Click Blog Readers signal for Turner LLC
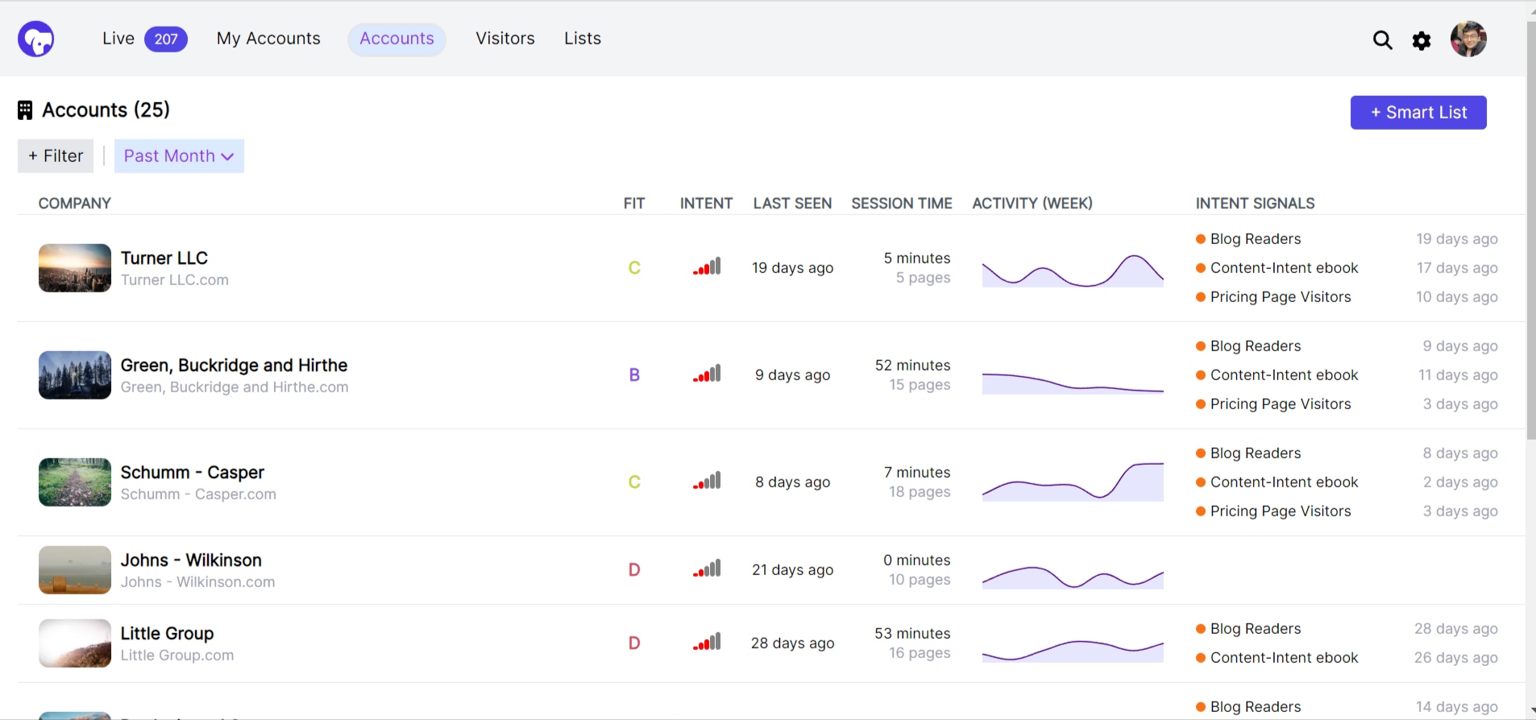Image resolution: width=1536 pixels, height=720 pixels. coord(1255,239)
